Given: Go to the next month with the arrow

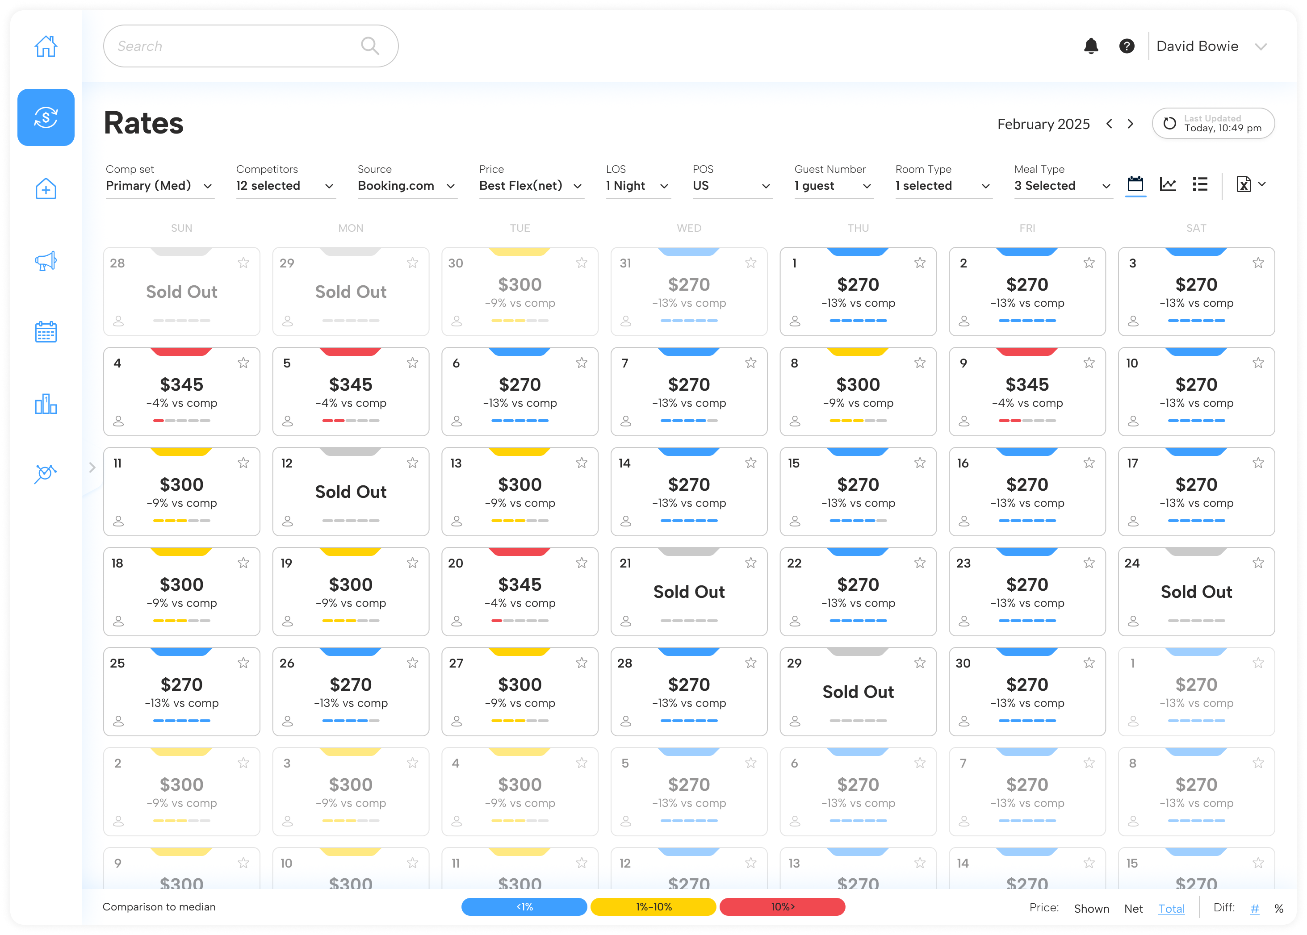Looking at the screenshot, I should tap(1130, 124).
